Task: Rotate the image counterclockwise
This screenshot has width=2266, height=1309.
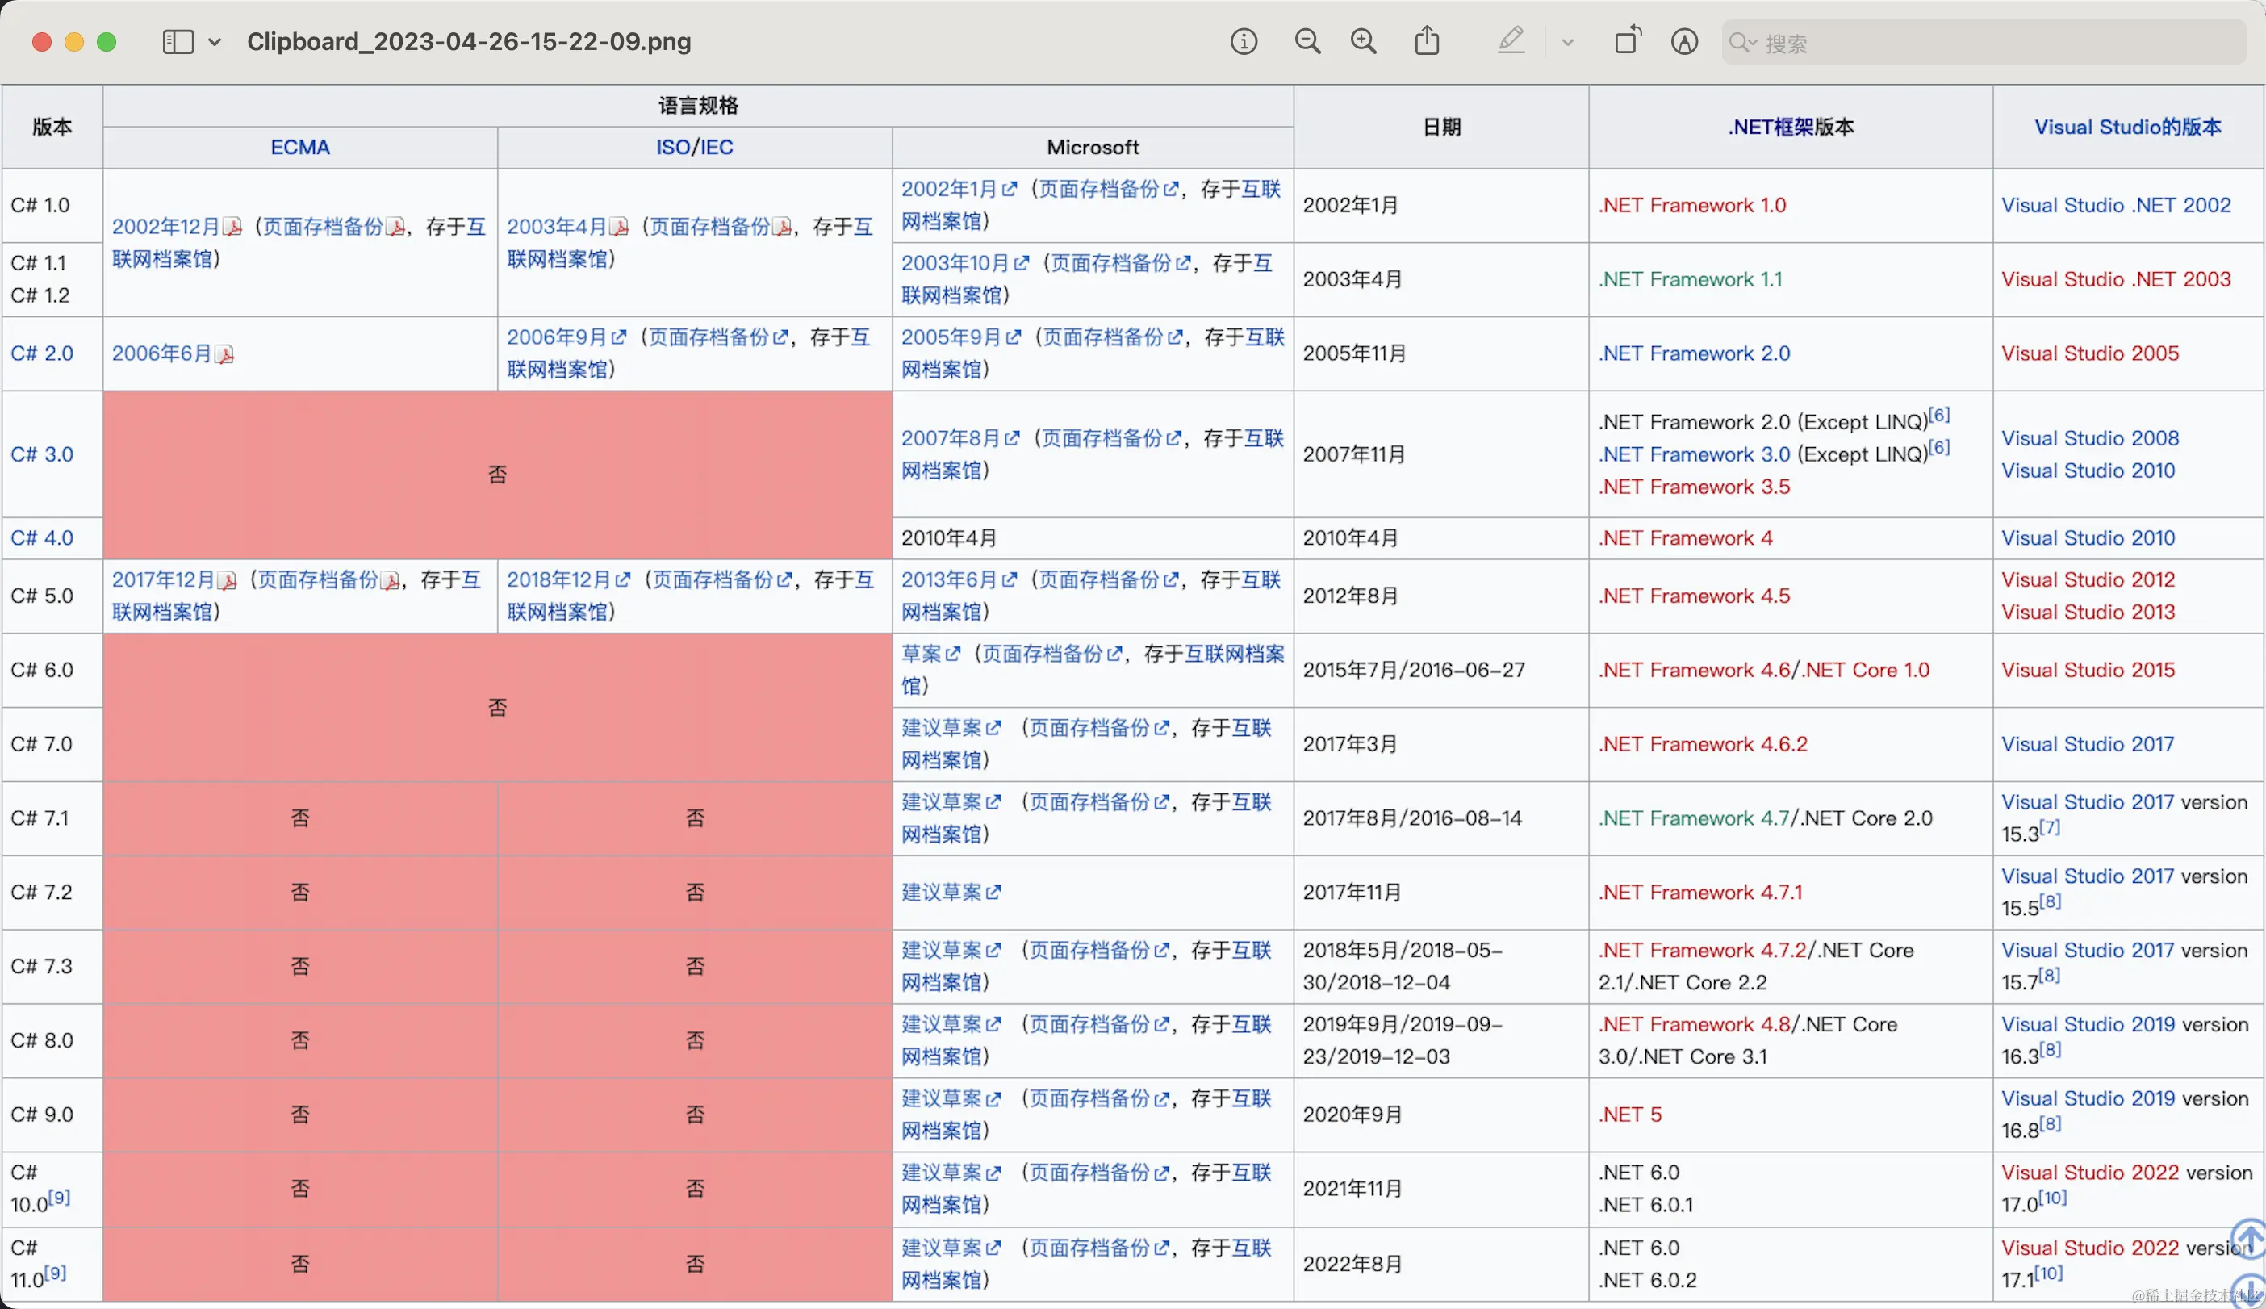Action: (1627, 41)
